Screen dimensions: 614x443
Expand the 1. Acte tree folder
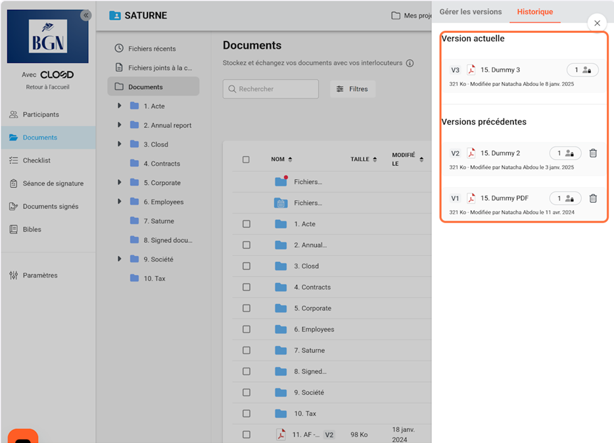[119, 106]
